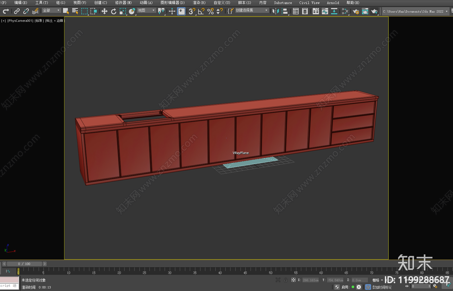
Task: Activate the Select and Move tool
Action: click(x=105, y=11)
